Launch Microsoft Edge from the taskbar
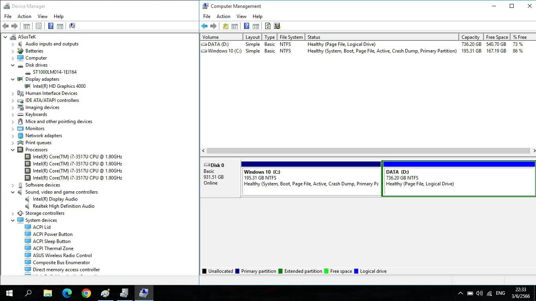The width and height of the screenshot is (536, 301). (x=67, y=293)
